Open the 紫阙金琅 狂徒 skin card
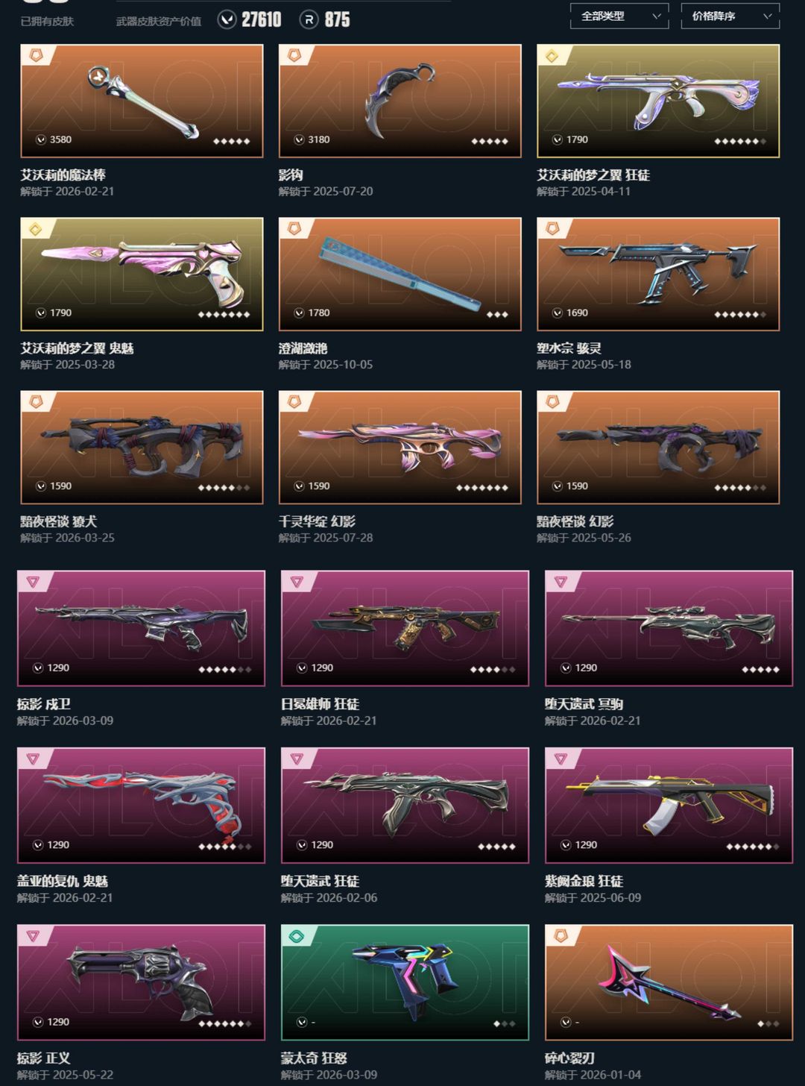The width and height of the screenshot is (805, 1086). (669, 806)
